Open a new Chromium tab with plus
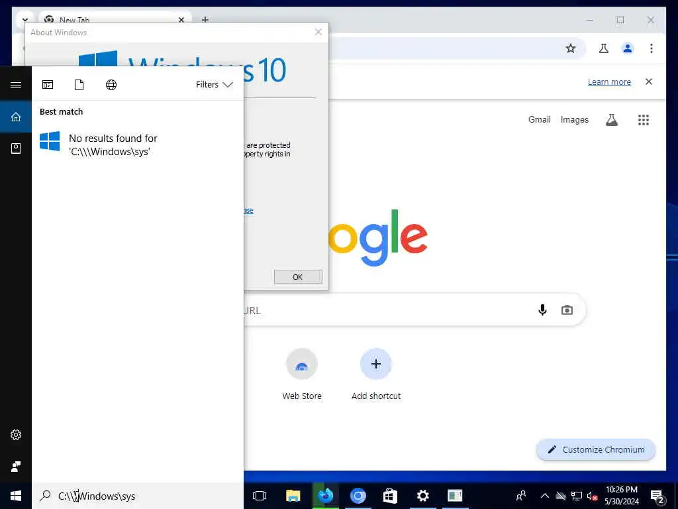Screen dimensions: 678x509 [205, 19]
